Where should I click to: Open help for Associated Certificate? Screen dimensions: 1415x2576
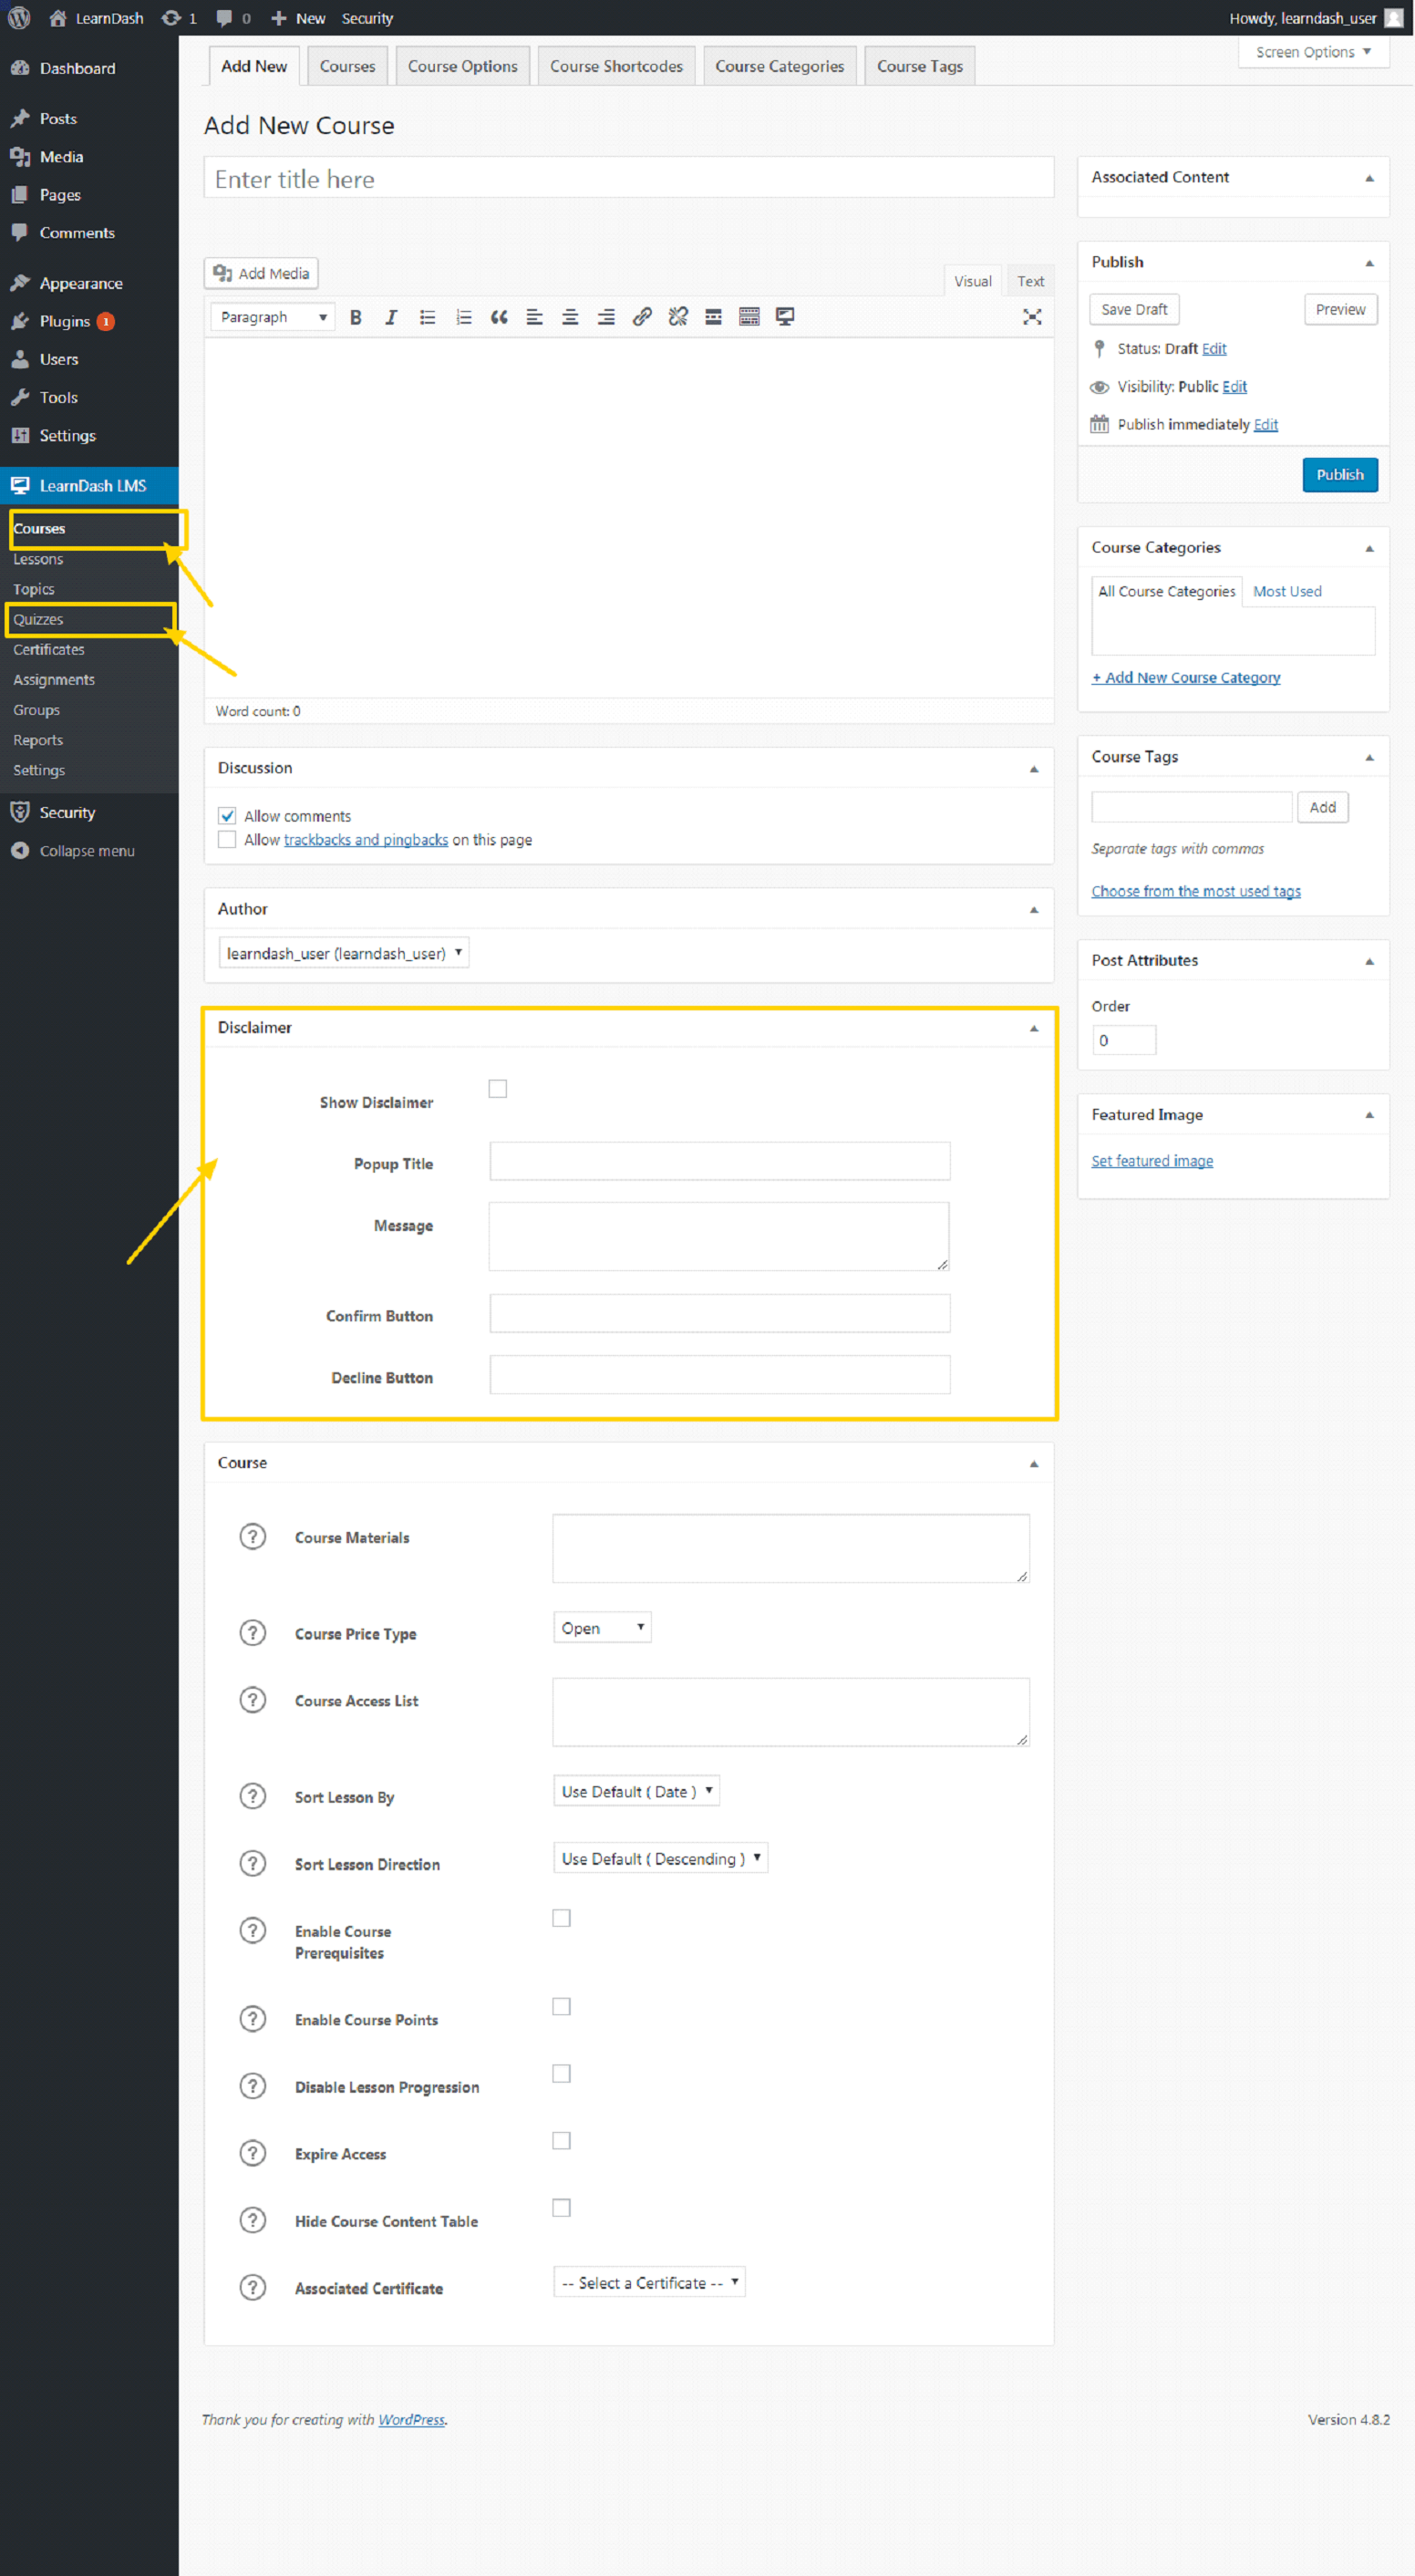(x=253, y=2286)
